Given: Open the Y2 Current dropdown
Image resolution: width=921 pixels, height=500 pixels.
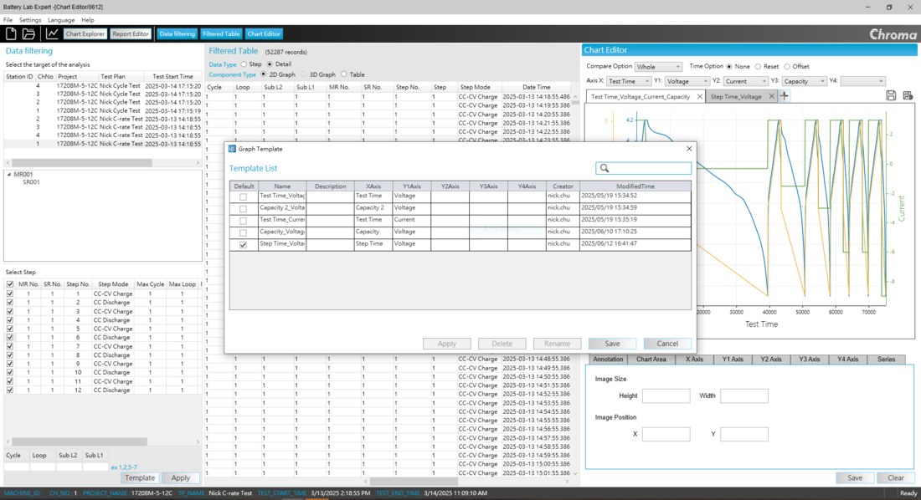Looking at the screenshot, I should point(745,81).
